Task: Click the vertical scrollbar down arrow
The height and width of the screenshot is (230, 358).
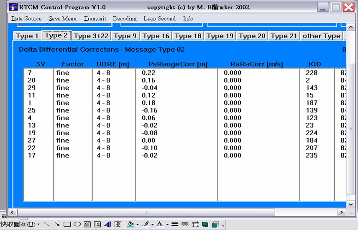Action: point(351,204)
